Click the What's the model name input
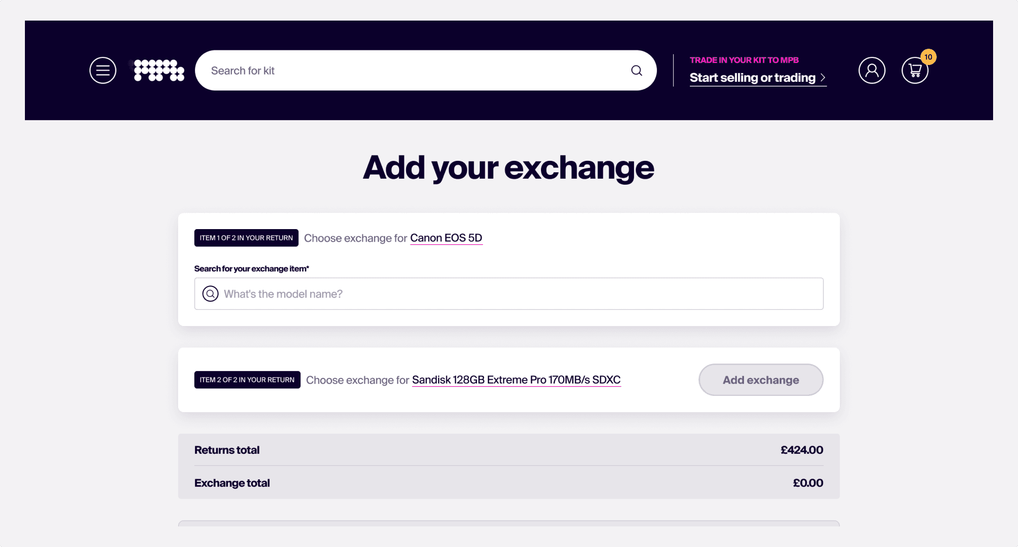1018x547 pixels. [520, 294]
